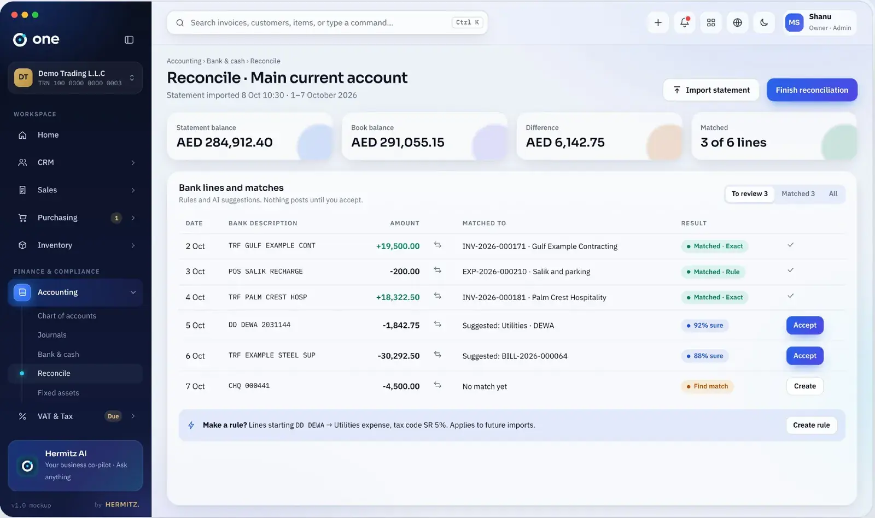Image resolution: width=875 pixels, height=518 pixels.
Task: Open Journals in sidebar
Action: 52,335
